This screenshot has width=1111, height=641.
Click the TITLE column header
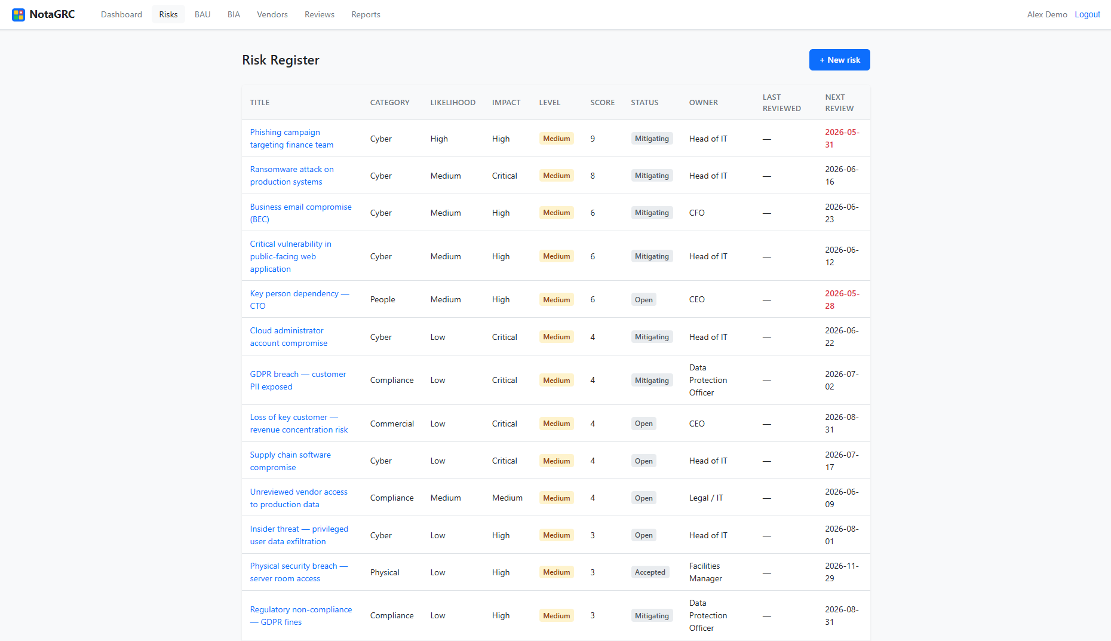click(x=260, y=103)
